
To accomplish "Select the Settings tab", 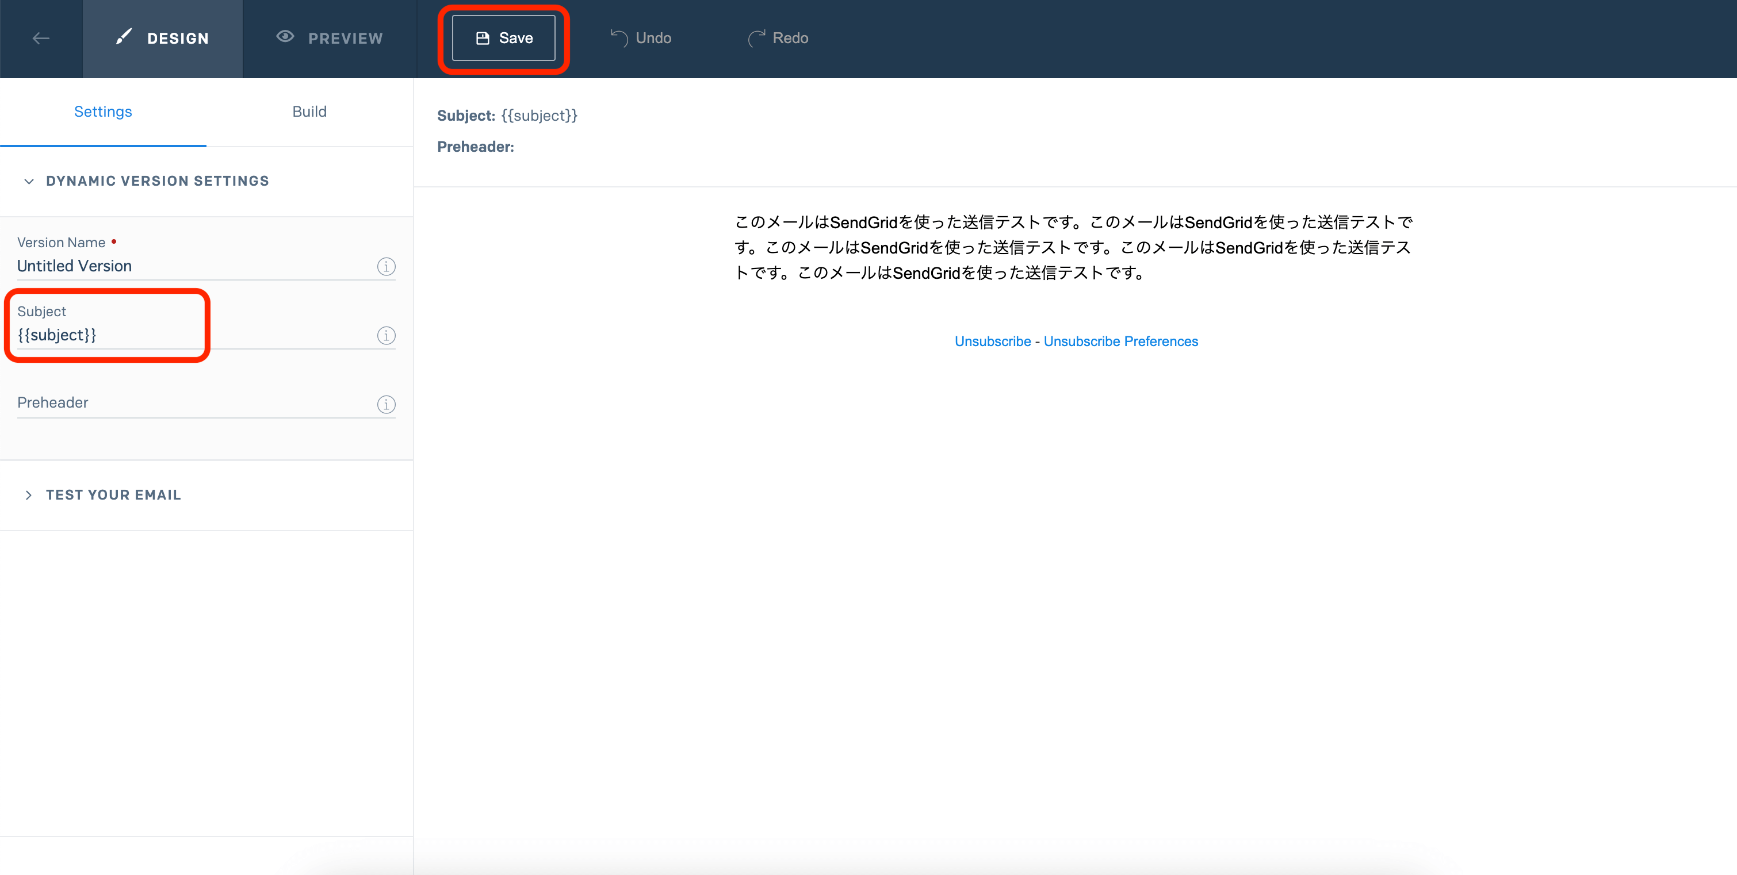I will pos(103,112).
